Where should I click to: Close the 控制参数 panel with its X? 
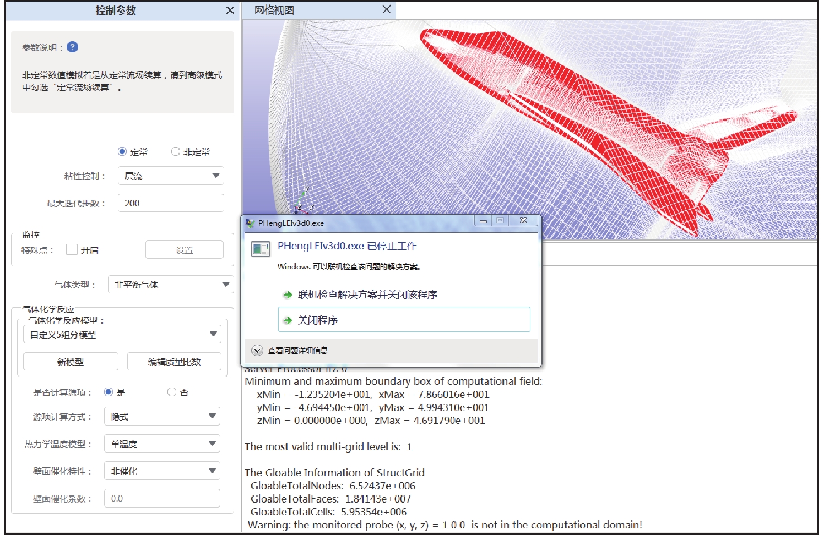point(230,11)
